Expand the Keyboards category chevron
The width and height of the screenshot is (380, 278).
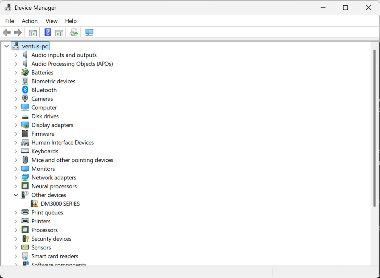pyautogui.click(x=16, y=151)
